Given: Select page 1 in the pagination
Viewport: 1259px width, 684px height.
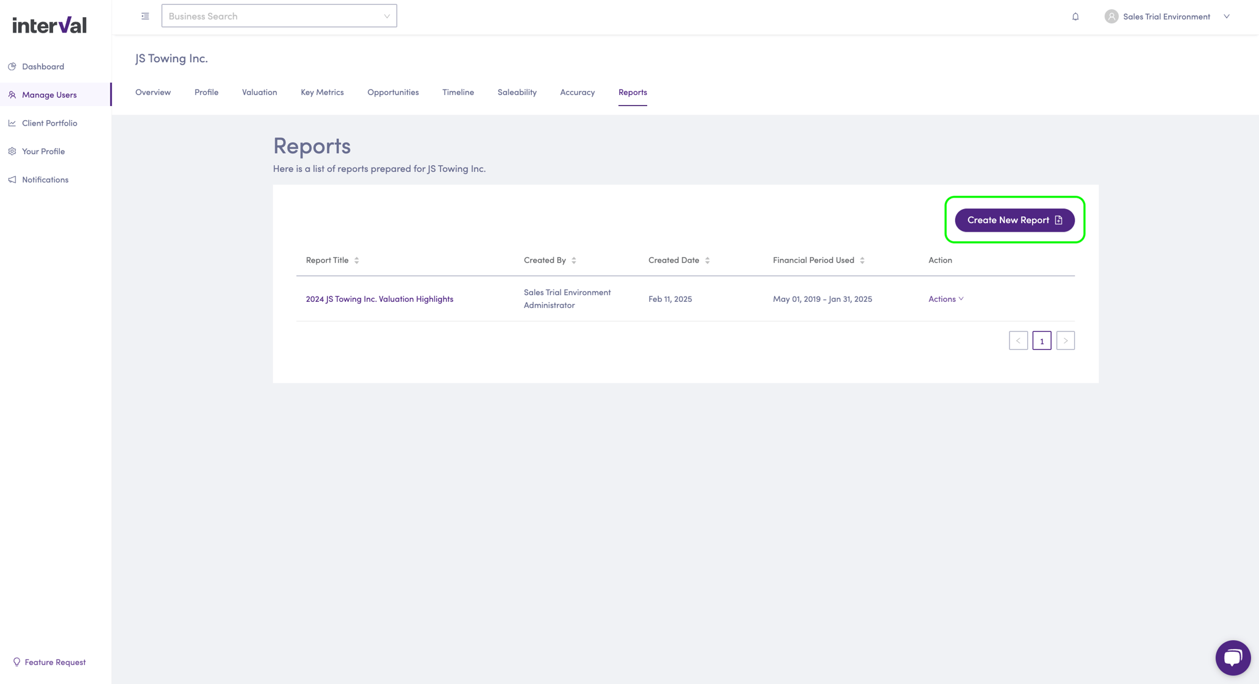Looking at the screenshot, I should [1042, 341].
